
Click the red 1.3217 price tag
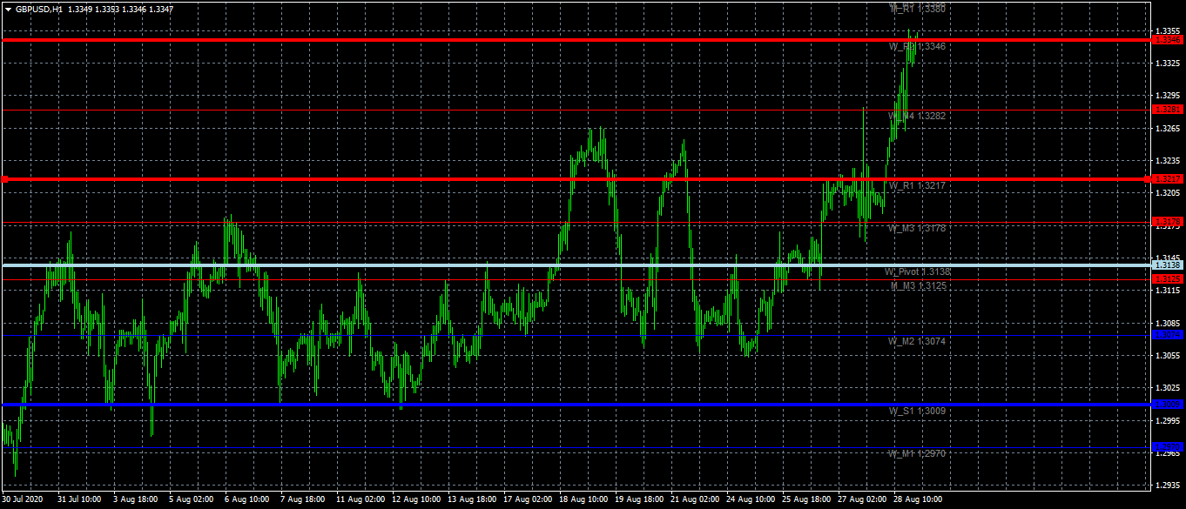1167,179
